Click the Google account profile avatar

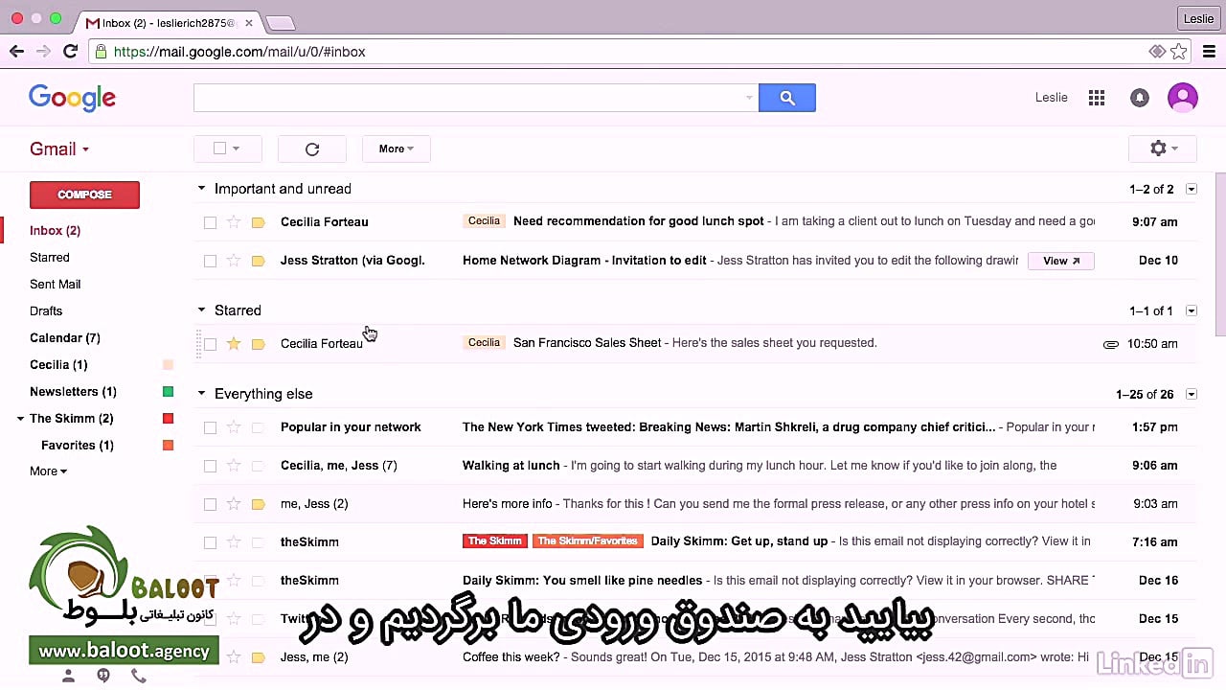pyautogui.click(x=1183, y=97)
